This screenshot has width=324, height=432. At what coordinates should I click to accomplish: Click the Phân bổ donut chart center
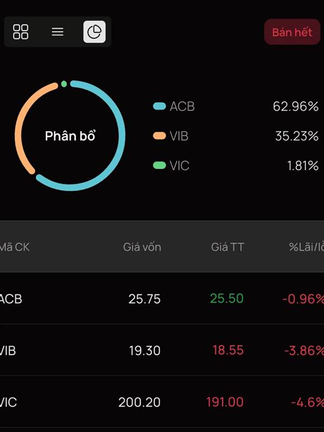[x=70, y=136]
